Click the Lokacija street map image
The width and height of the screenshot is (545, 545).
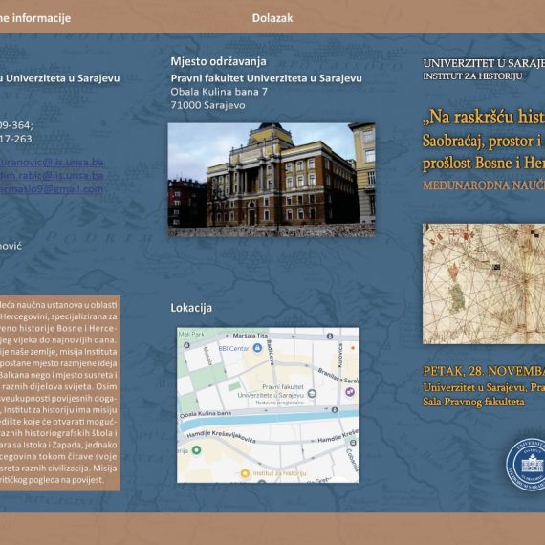(x=268, y=405)
